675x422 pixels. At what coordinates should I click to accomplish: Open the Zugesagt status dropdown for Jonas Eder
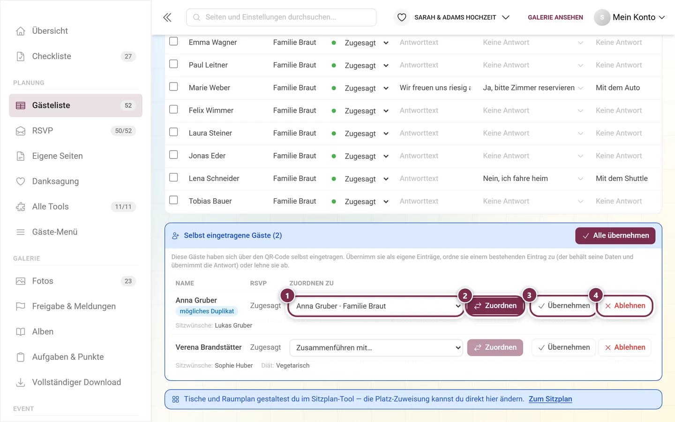point(366,156)
